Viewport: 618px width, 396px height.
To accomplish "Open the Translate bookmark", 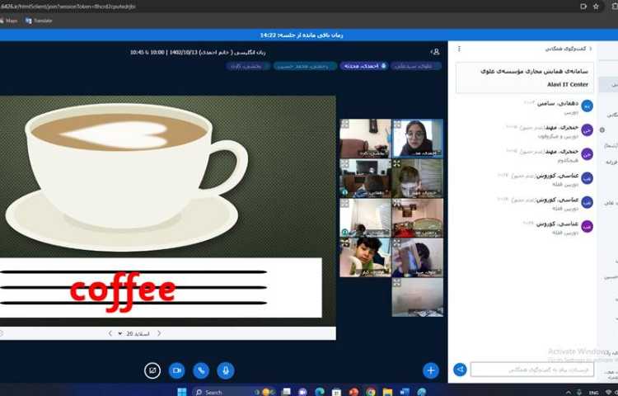I will [x=39, y=21].
